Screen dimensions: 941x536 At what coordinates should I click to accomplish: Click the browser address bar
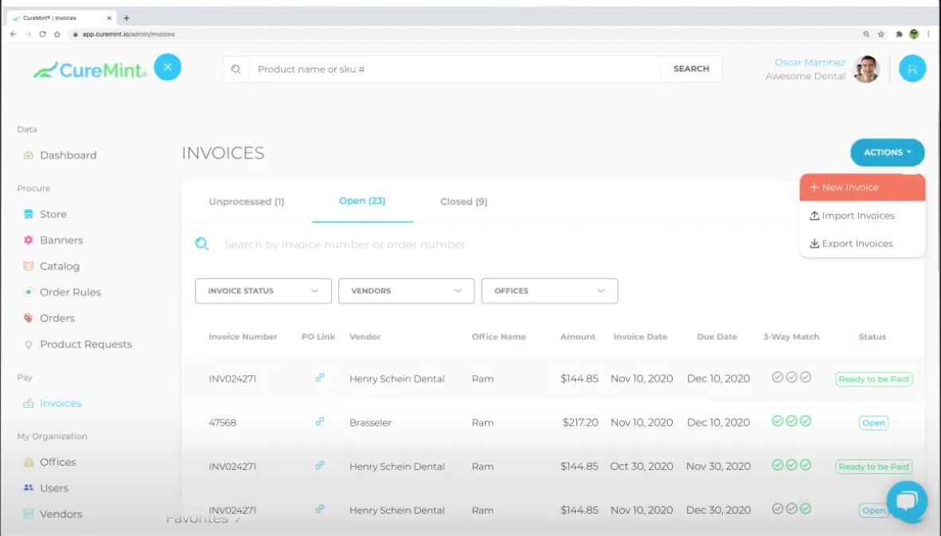click(x=462, y=34)
